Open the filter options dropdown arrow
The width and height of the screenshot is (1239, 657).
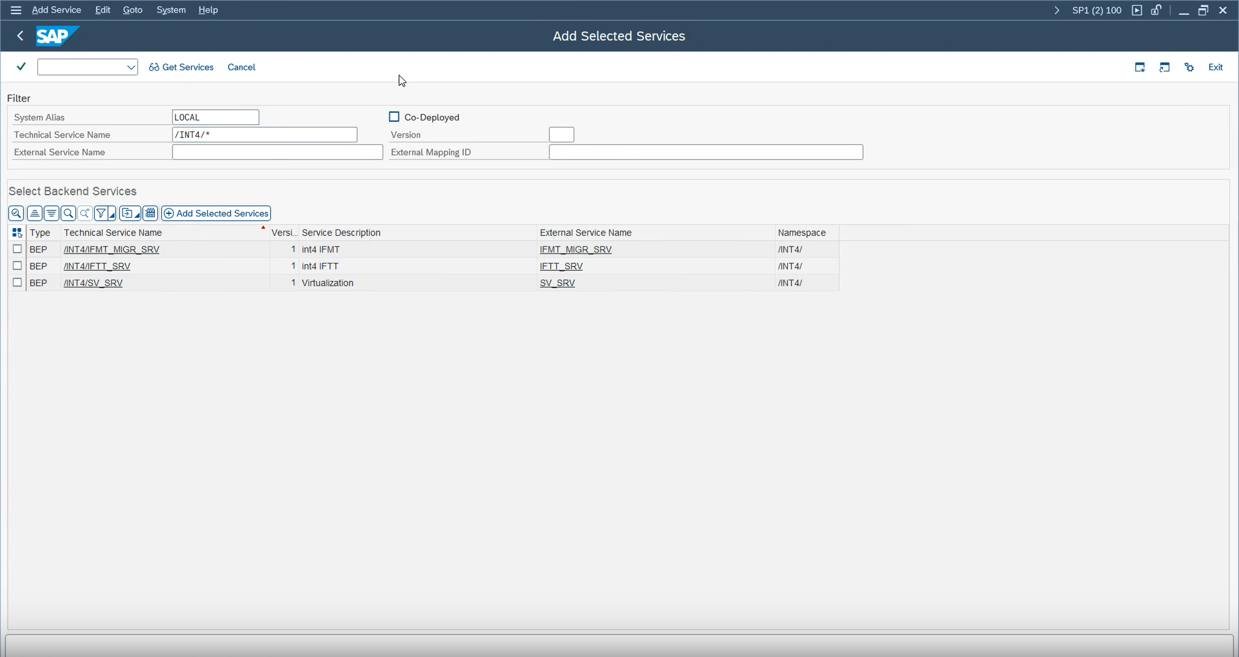pos(112,214)
